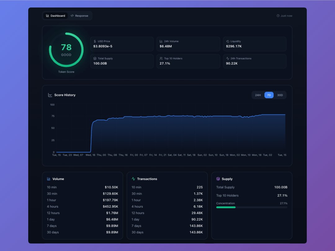Select the 24H score history range
Viewport: 335px width, 251px height.
[x=258, y=95]
